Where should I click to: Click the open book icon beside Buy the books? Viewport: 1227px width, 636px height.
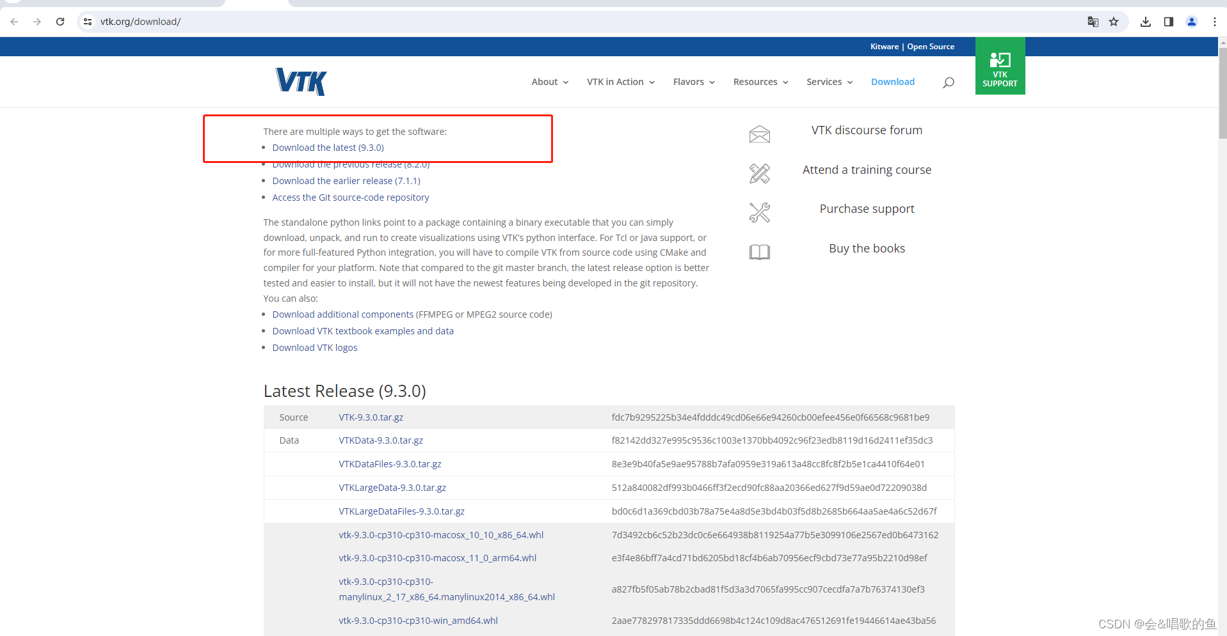tap(759, 252)
